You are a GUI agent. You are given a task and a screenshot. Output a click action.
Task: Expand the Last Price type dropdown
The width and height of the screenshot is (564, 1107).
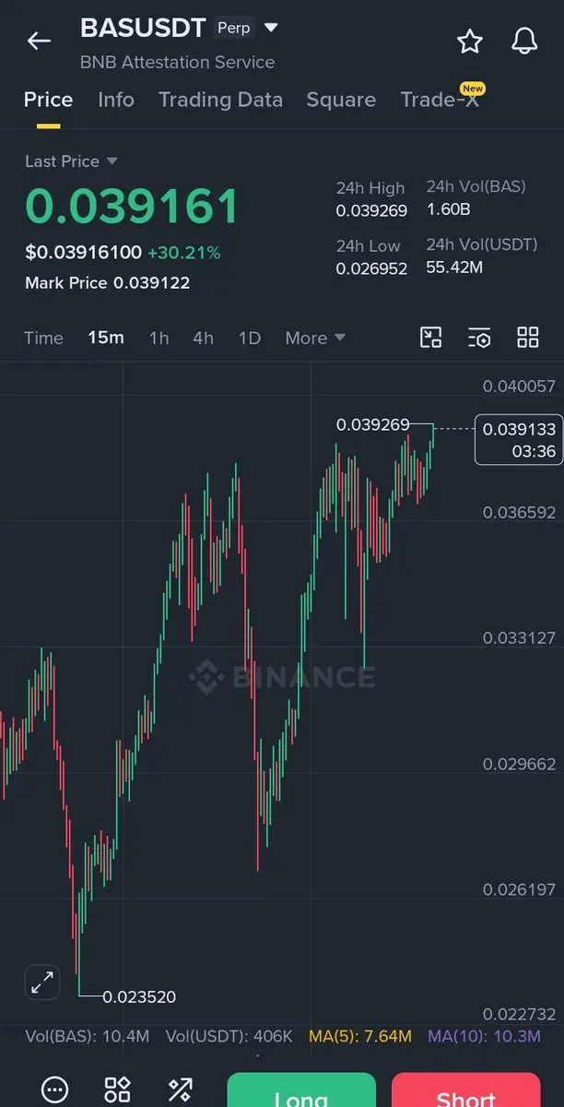(112, 161)
